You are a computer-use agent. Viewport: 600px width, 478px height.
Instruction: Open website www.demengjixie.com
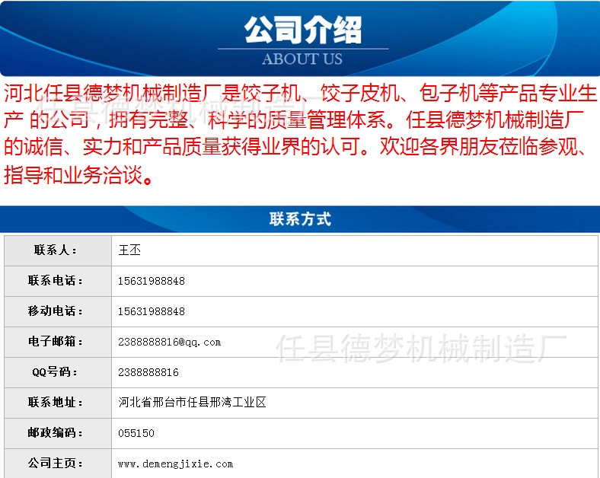click(x=176, y=464)
